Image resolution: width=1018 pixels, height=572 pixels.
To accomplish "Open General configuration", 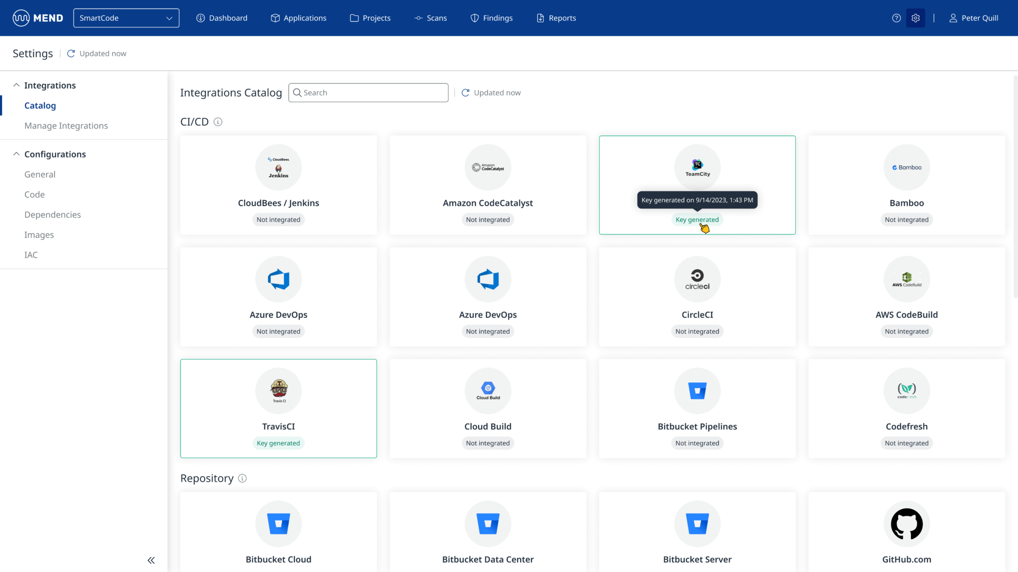I will point(40,175).
